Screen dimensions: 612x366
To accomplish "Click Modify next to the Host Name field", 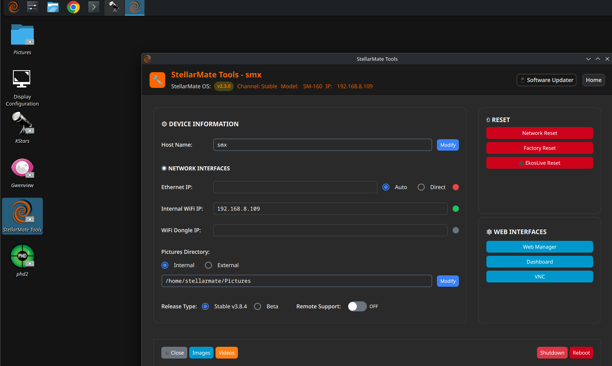I will [448, 145].
